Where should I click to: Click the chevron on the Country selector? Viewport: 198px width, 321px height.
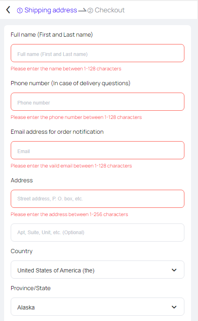click(174, 270)
